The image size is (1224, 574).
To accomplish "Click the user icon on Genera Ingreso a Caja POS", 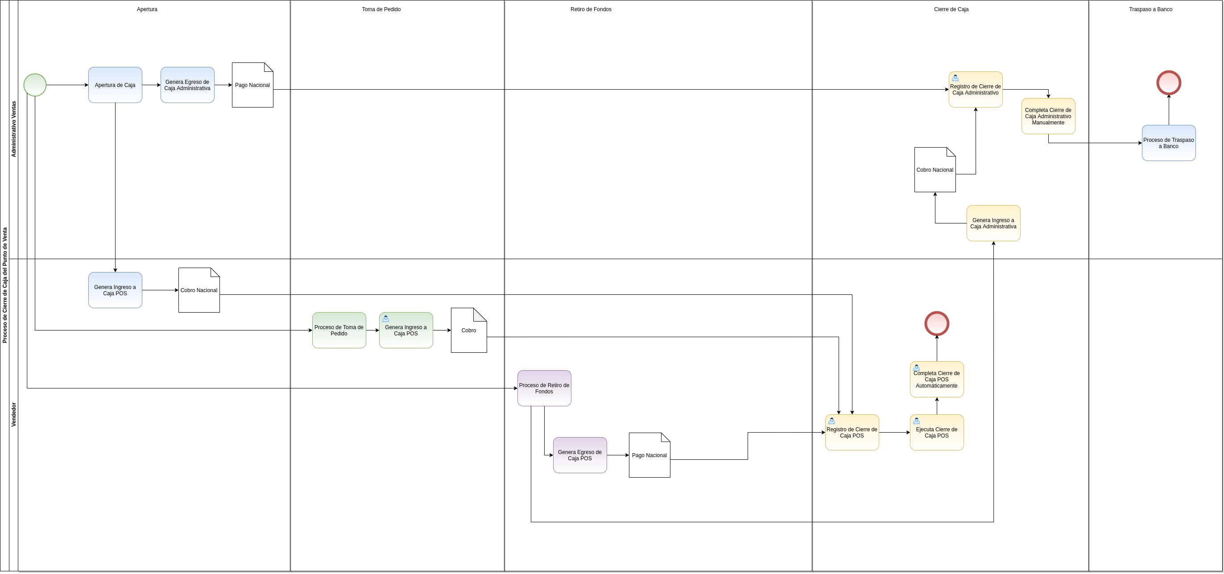I will 386,318.
